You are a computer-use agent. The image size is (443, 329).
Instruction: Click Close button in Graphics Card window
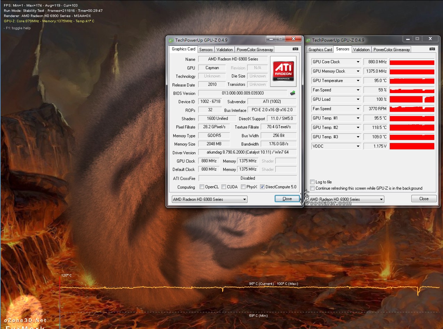tap(287, 199)
